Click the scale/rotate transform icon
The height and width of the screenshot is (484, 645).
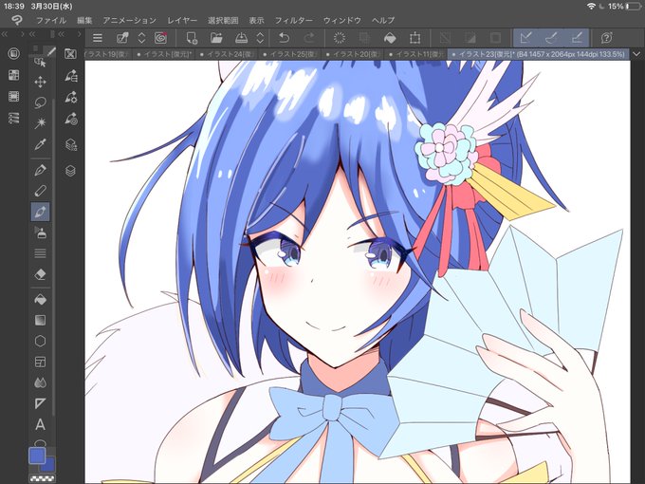[415, 38]
